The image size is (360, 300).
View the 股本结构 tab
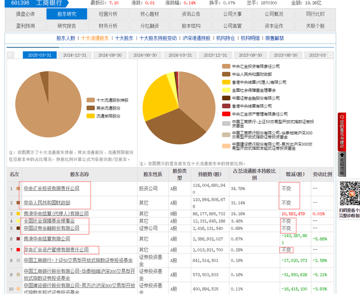point(191,26)
